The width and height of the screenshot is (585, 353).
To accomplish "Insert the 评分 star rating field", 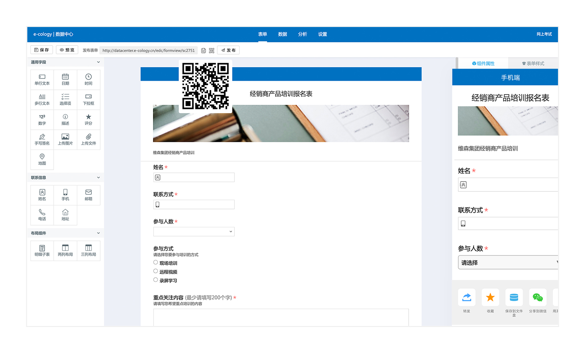I will coord(88,119).
